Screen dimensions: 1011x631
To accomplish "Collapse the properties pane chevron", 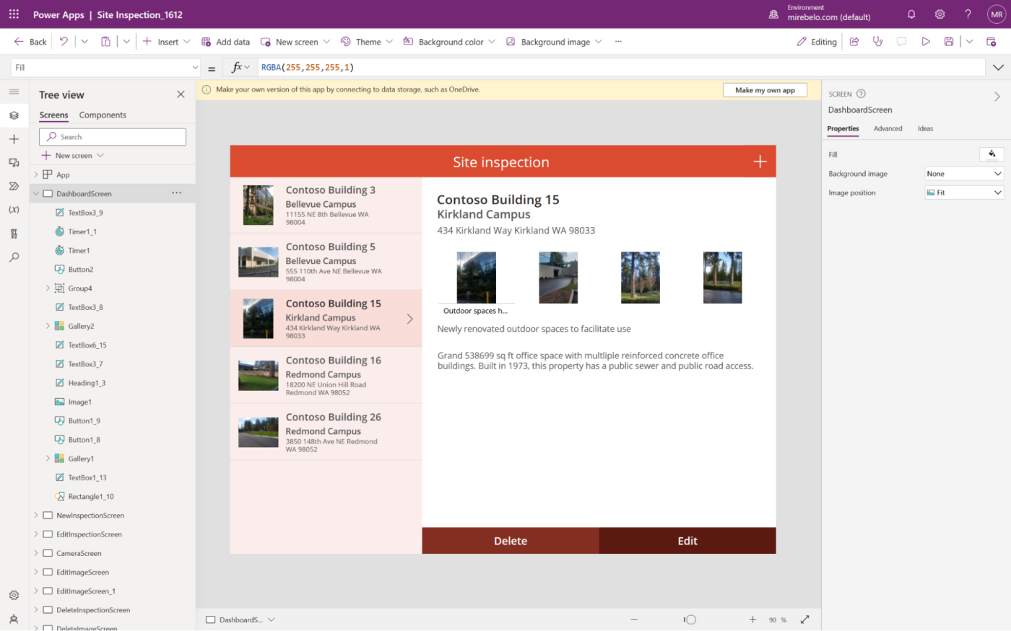I will point(997,96).
